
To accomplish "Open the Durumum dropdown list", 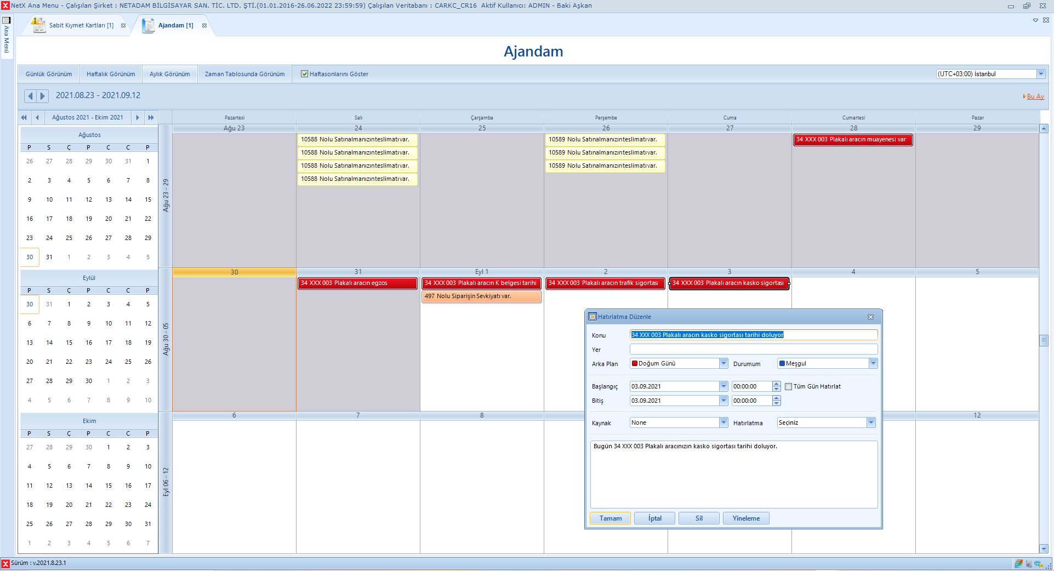I will (x=873, y=363).
